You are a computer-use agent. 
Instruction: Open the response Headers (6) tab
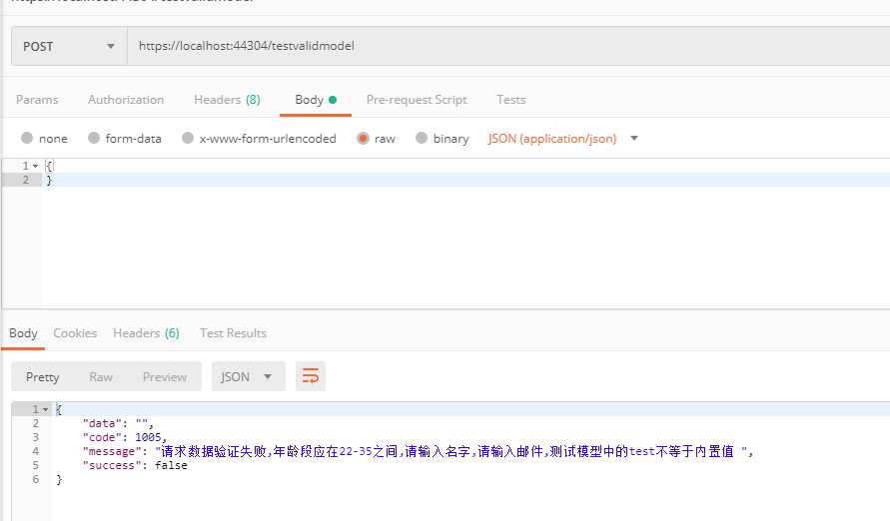[x=146, y=333]
